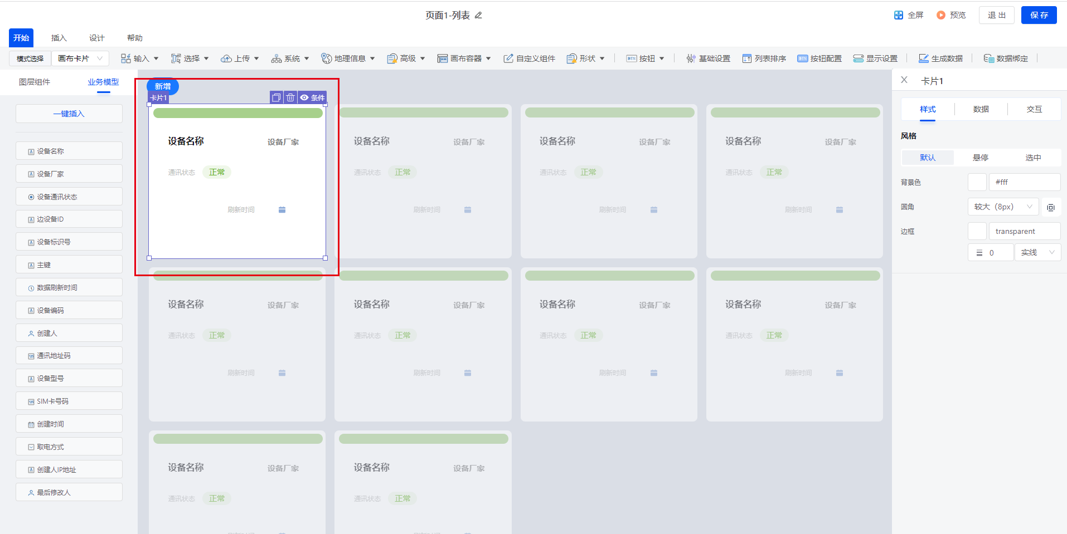Viewport: 1067px width, 534px height.
Task: Click the per-corner radius icon beside 圆角
Action: 1051,207
